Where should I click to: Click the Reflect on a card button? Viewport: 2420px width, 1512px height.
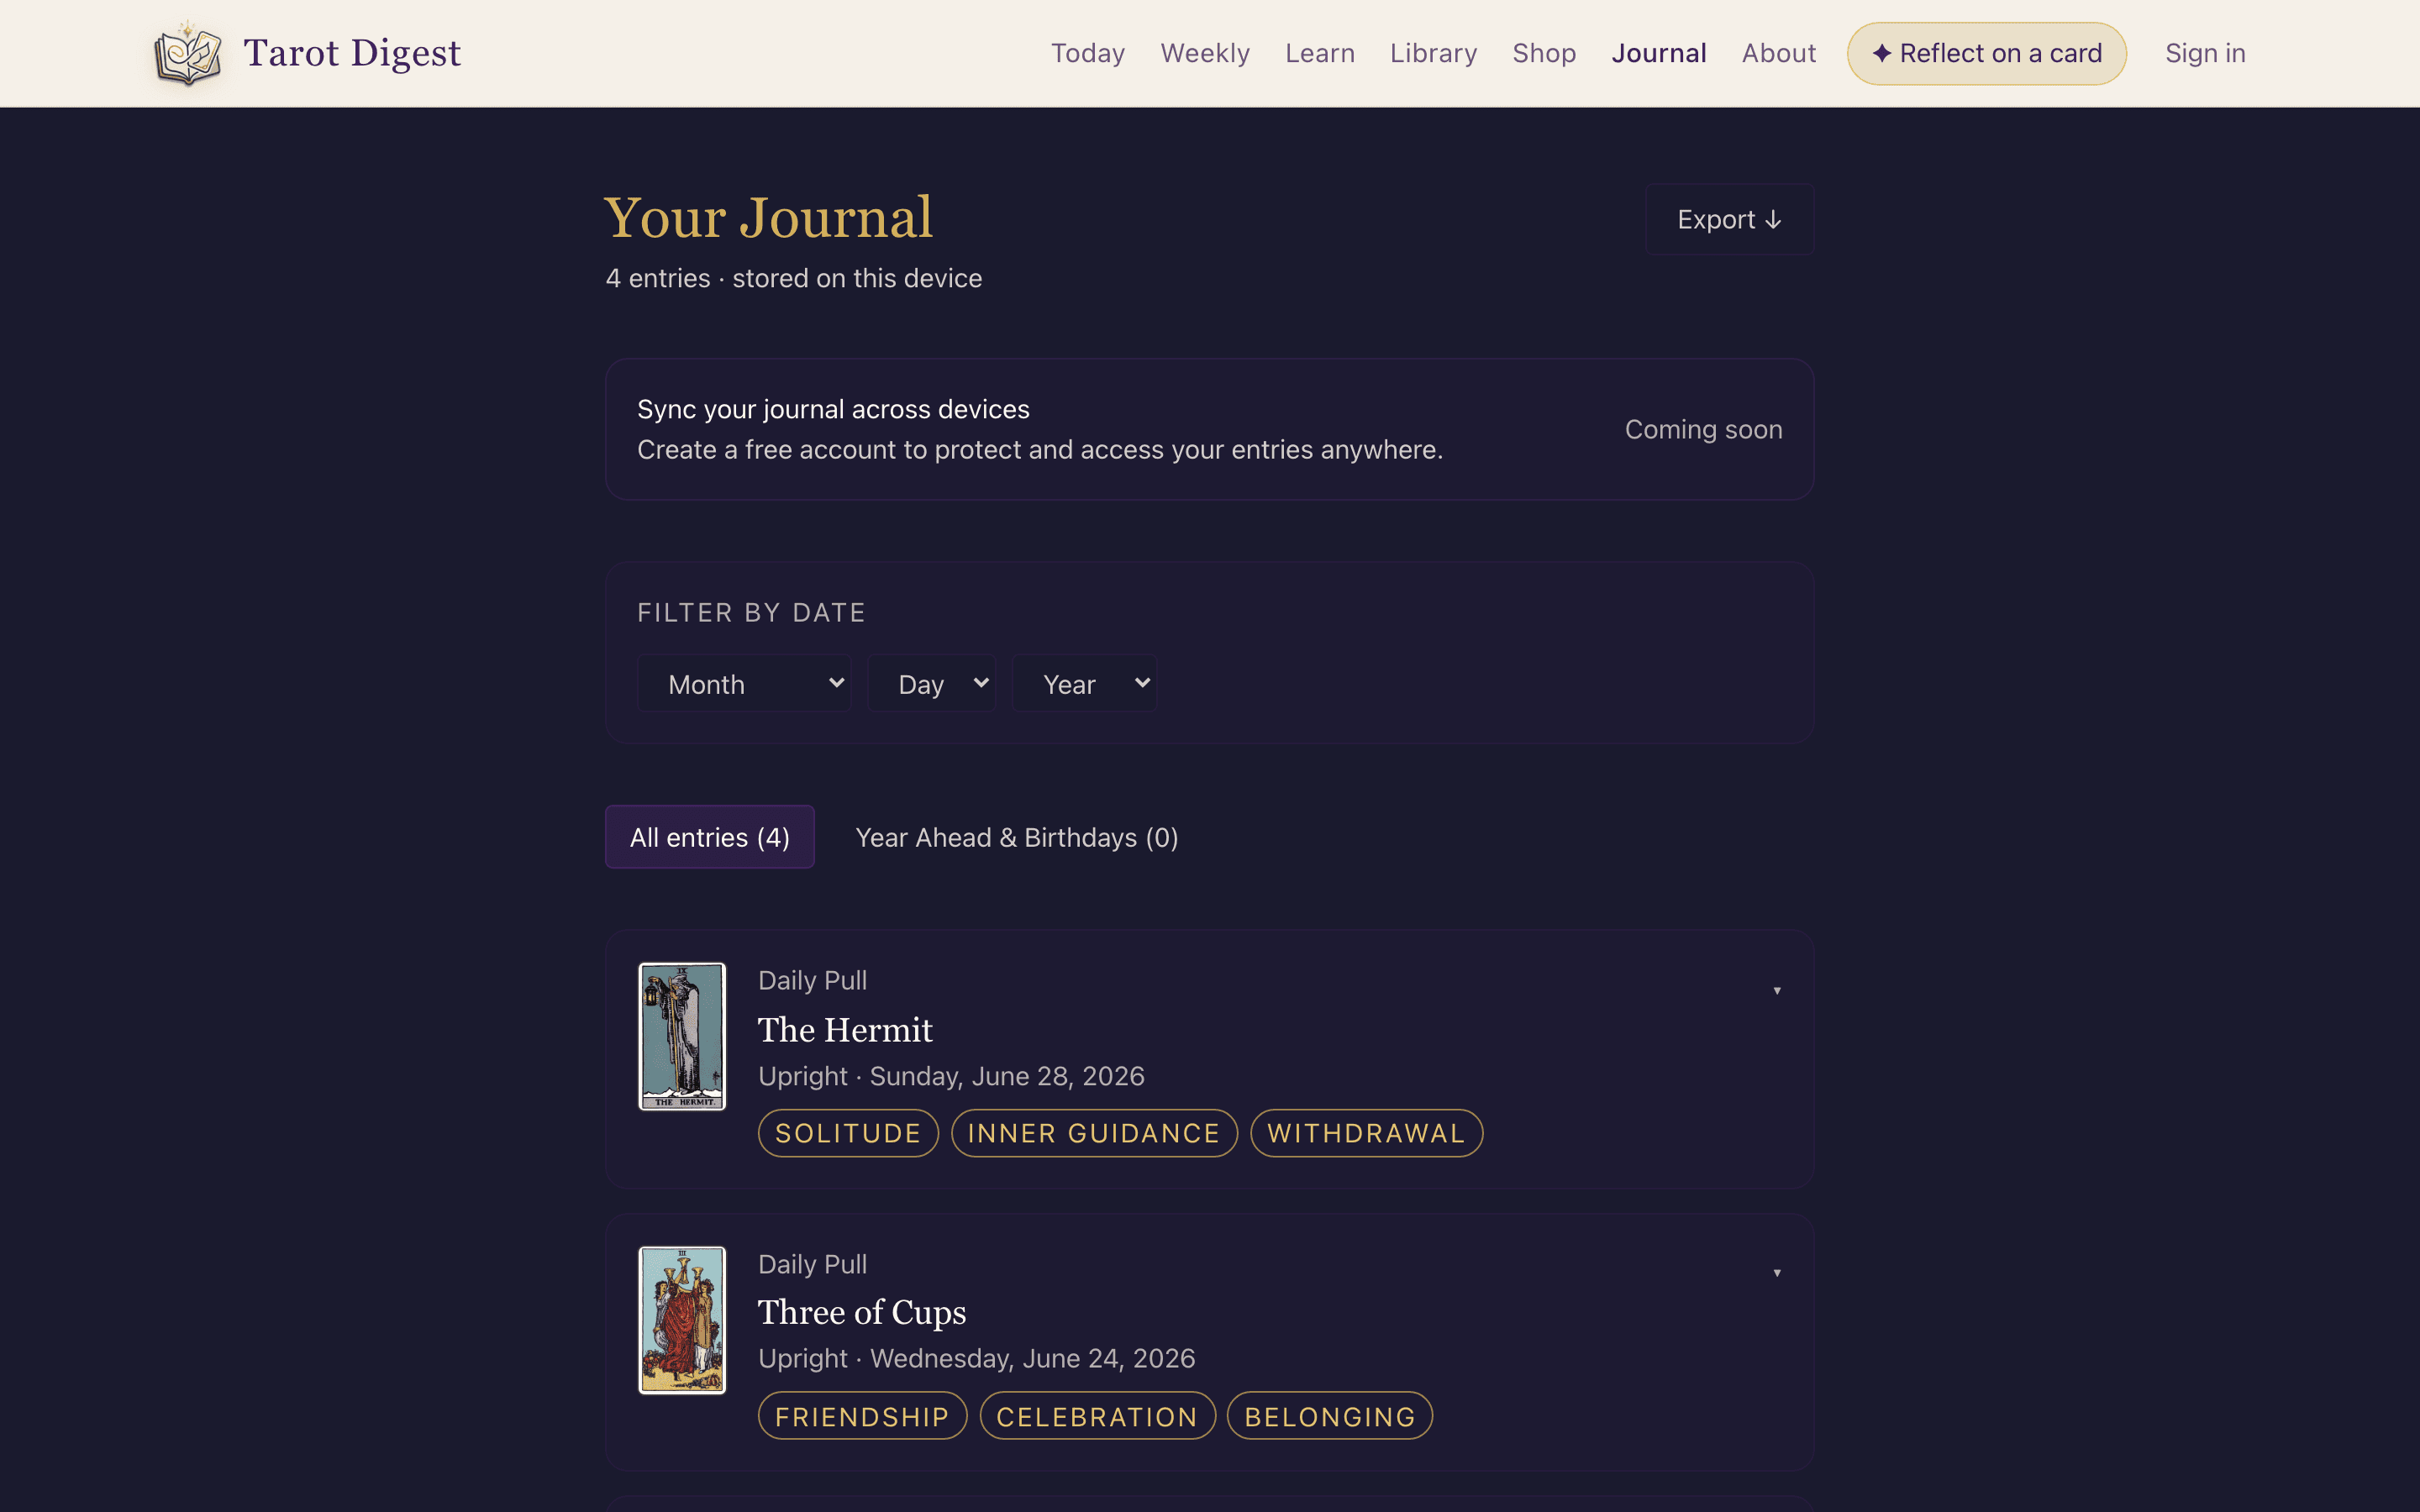click(1986, 53)
